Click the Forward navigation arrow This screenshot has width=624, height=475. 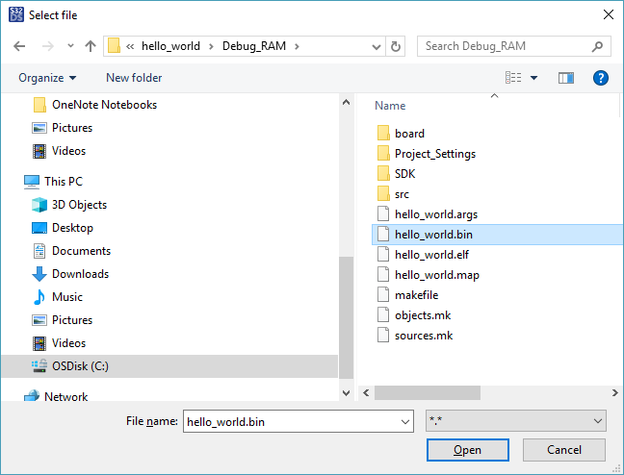48,46
